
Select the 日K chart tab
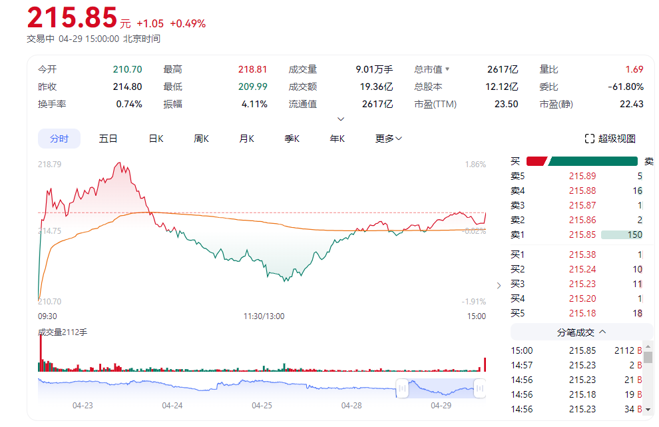pos(156,139)
